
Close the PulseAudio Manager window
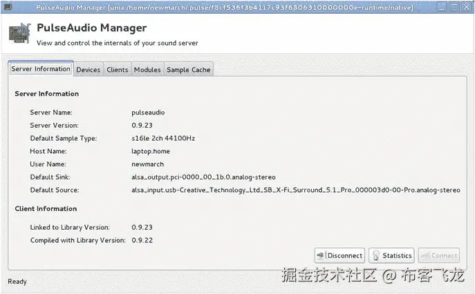pyautogui.click(x=466, y=7)
